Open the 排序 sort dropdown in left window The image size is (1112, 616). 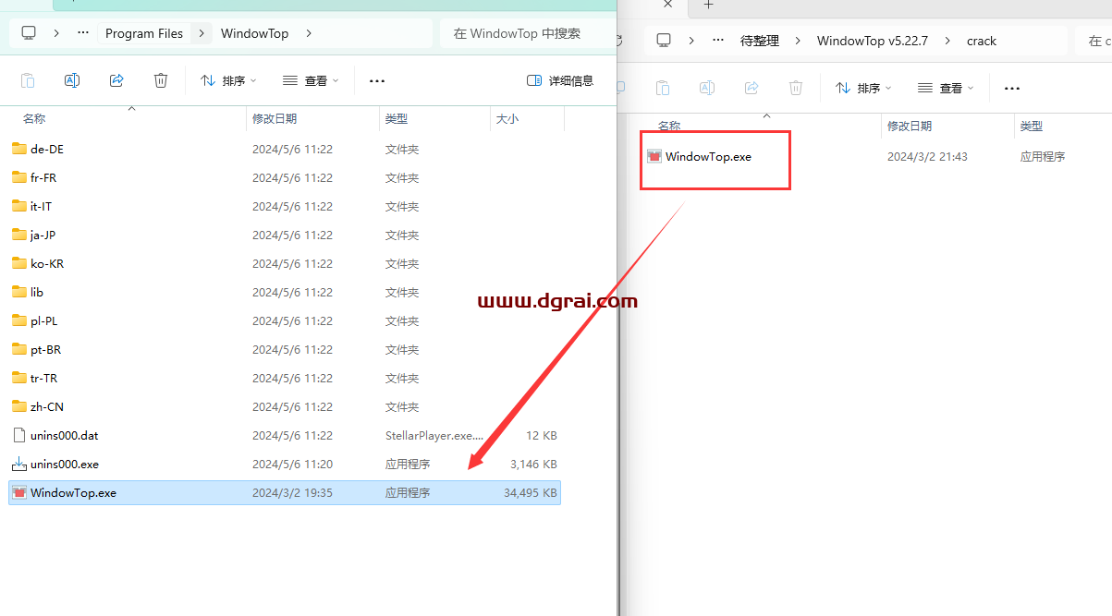pos(228,80)
